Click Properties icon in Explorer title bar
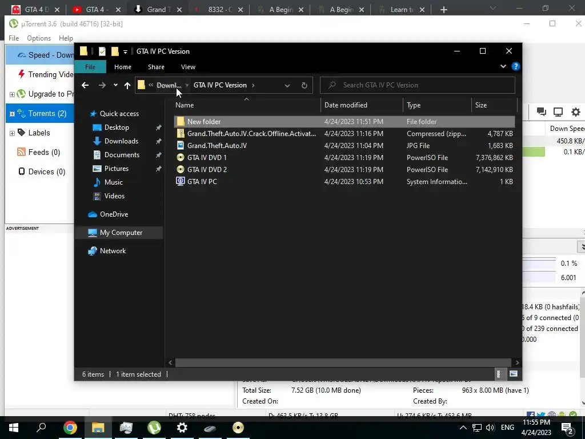The height and width of the screenshot is (439, 585). click(x=102, y=51)
